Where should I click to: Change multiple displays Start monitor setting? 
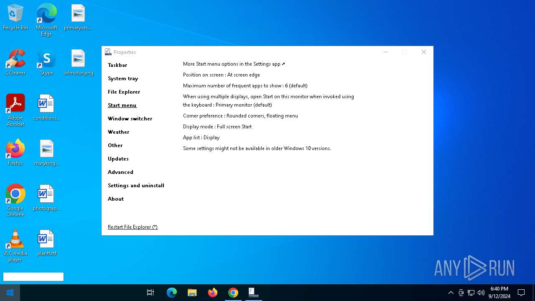point(268,101)
